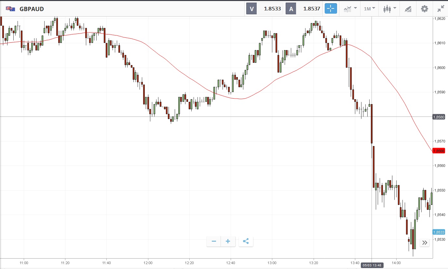448x269 pixels.
Task: Zoom in the chart with the plus button
Action: coord(228,241)
